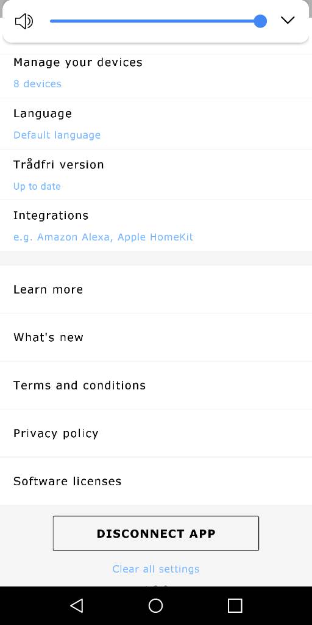Open Trådfri version entry
The image size is (312, 625).
tap(156, 175)
